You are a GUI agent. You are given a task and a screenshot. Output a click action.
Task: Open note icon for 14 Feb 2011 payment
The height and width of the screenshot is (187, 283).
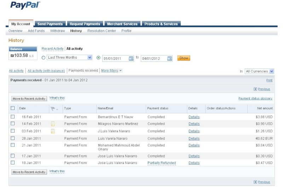point(53,124)
